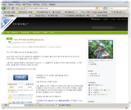Switch to the Loving's Story tab

tap(47, 16)
